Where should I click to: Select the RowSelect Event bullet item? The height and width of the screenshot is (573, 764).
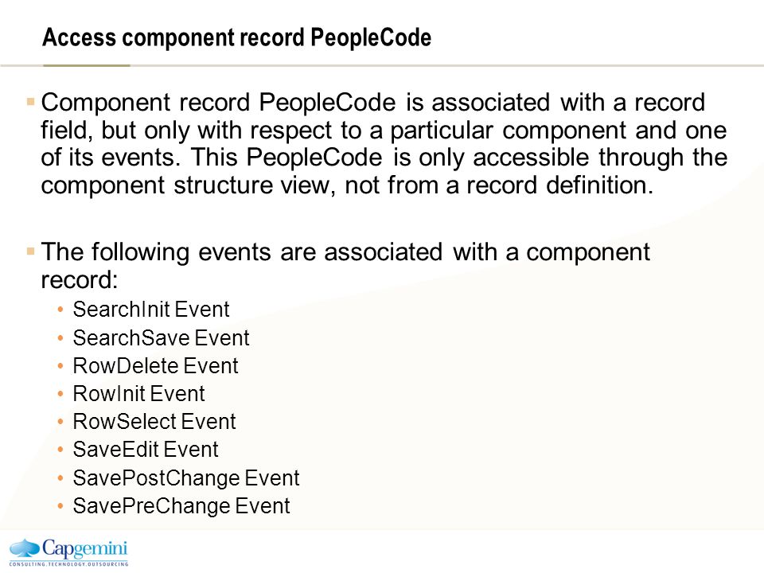pos(154,422)
